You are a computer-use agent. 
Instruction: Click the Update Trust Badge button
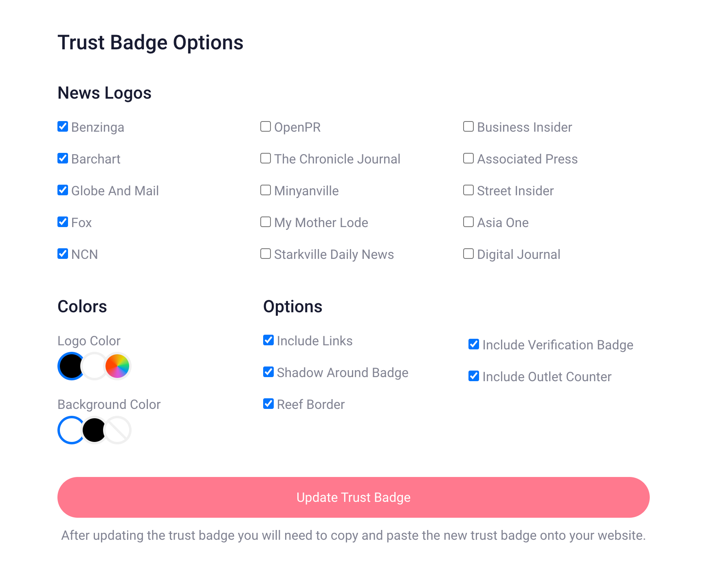[x=354, y=497]
